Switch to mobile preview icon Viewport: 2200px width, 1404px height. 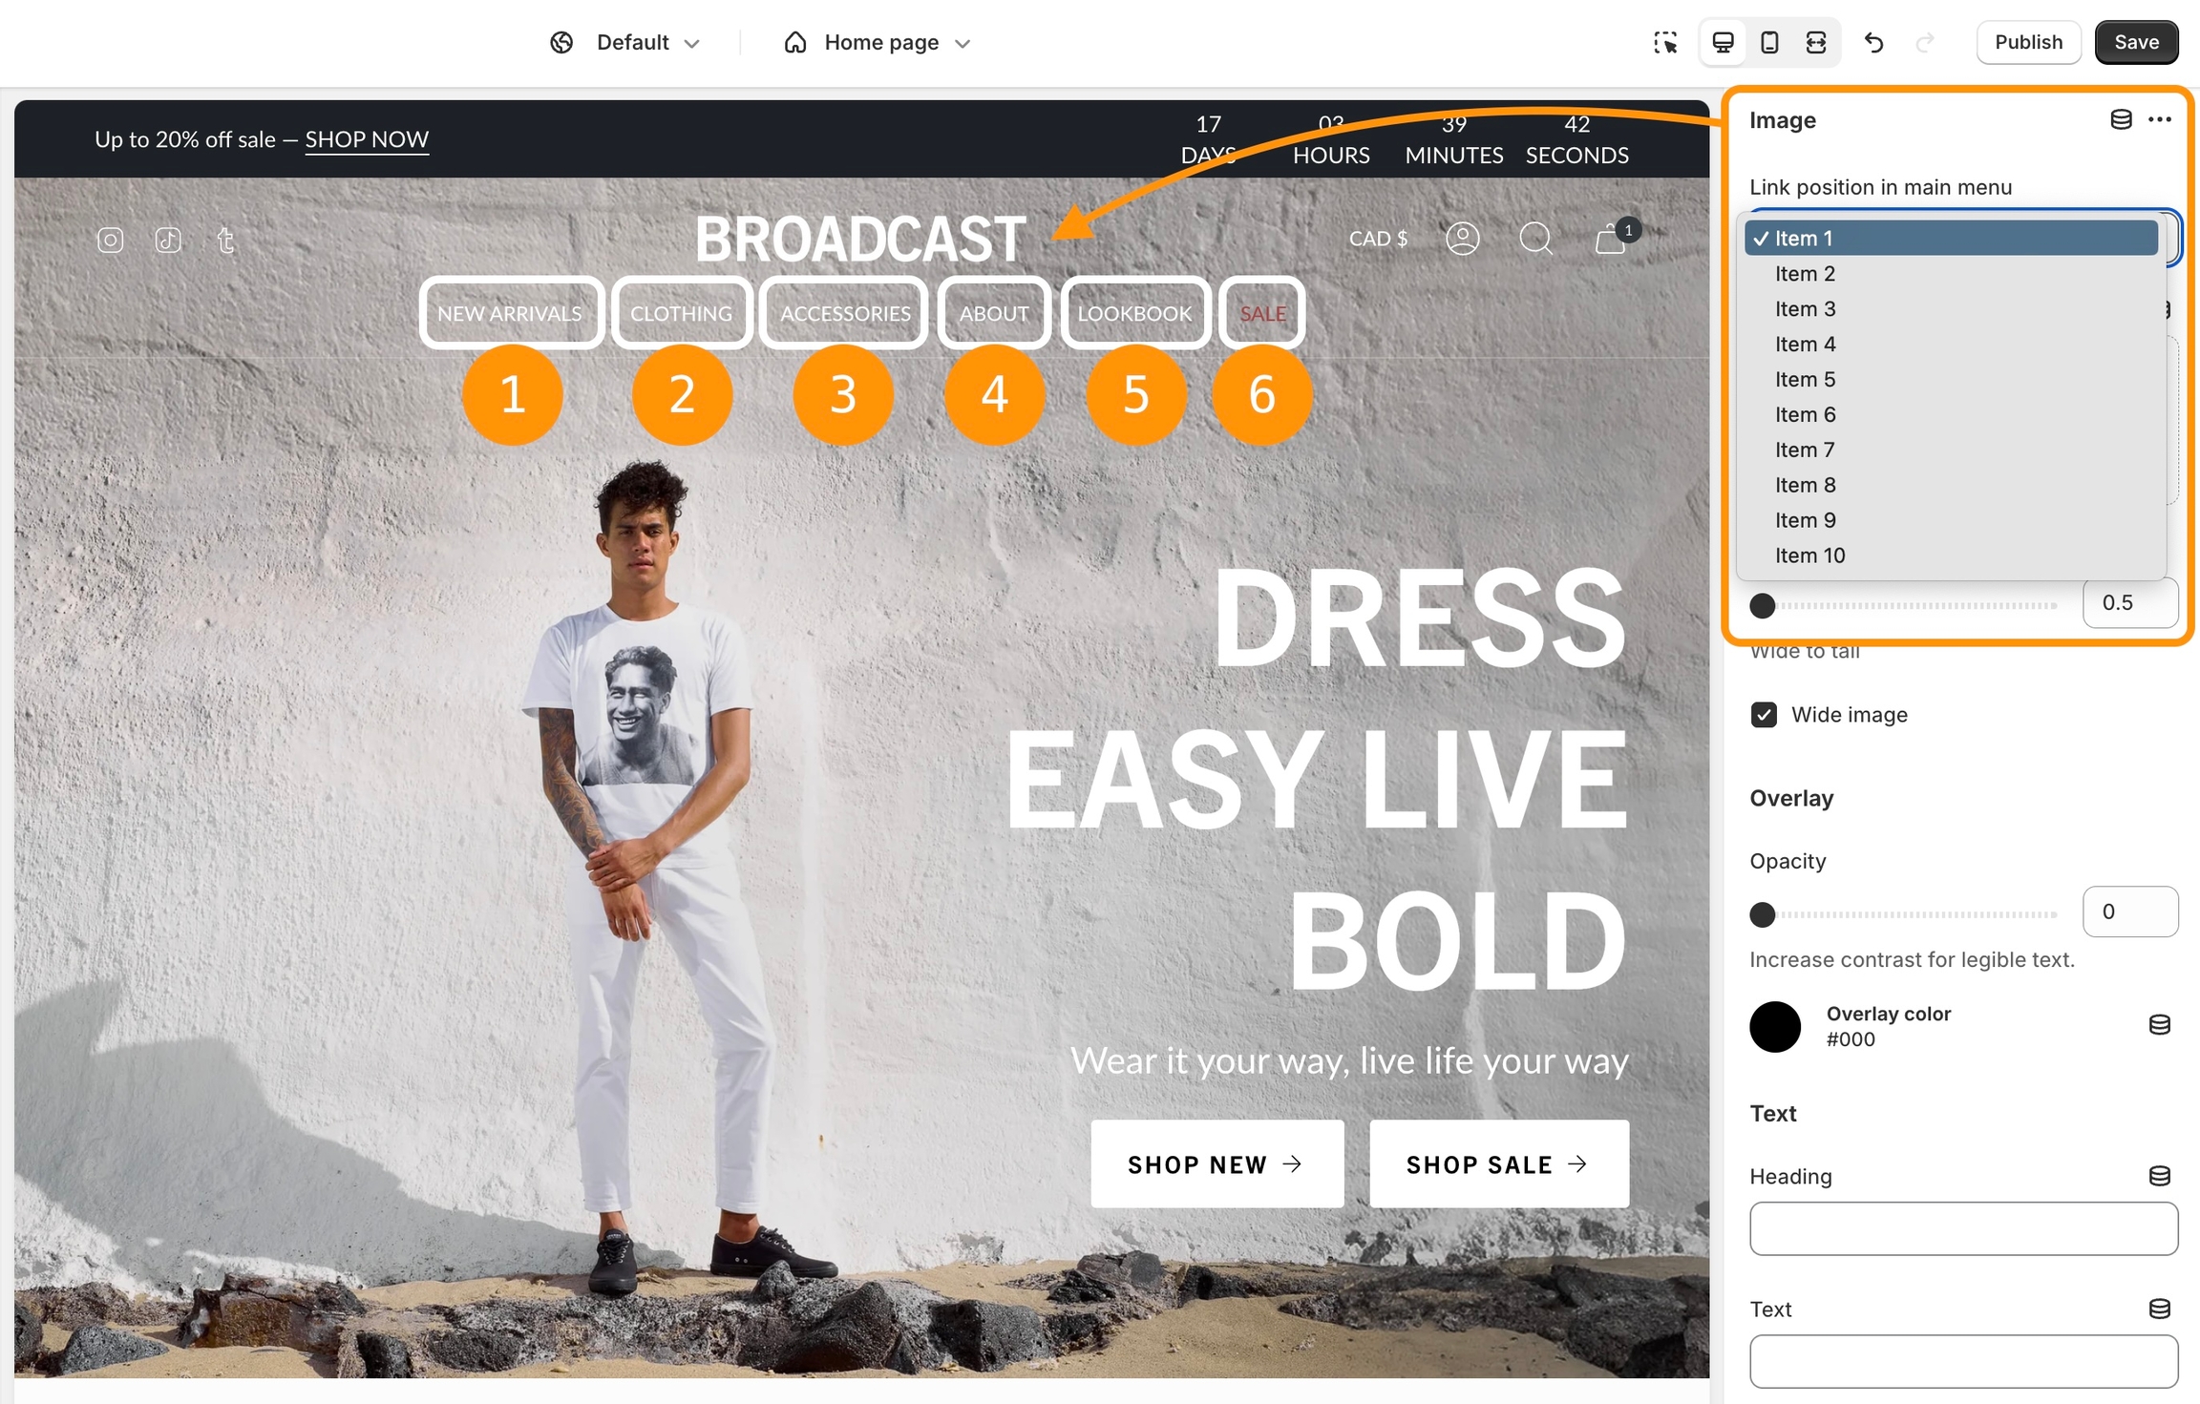click(x=1769, y=42)
